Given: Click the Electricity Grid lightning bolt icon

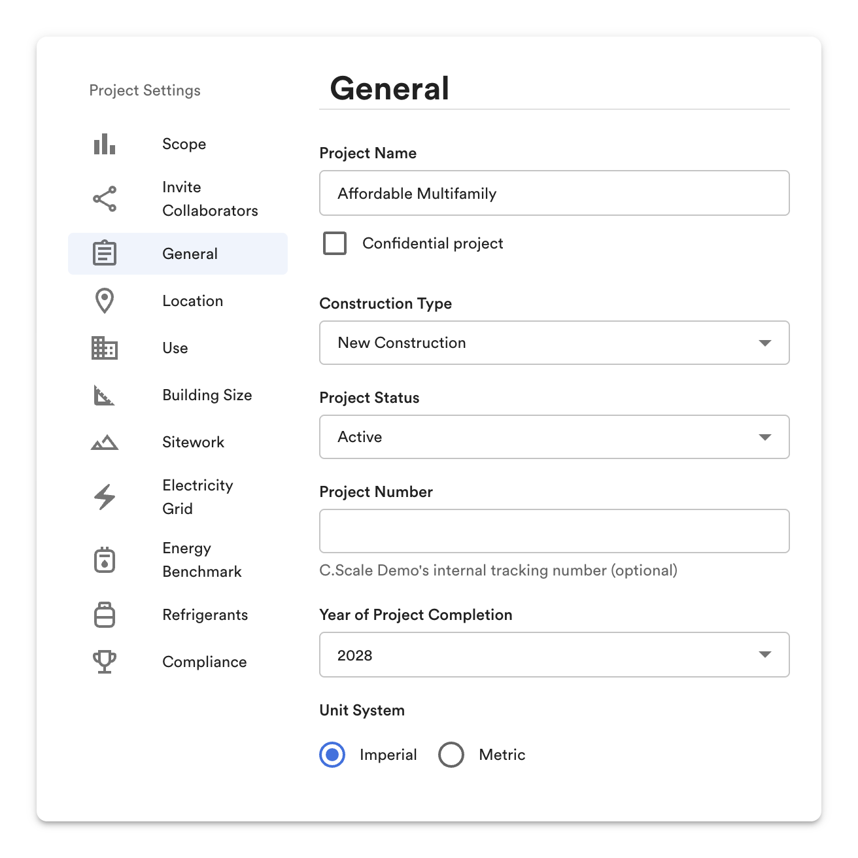Looking at the screenshot, I should (105, 497).
